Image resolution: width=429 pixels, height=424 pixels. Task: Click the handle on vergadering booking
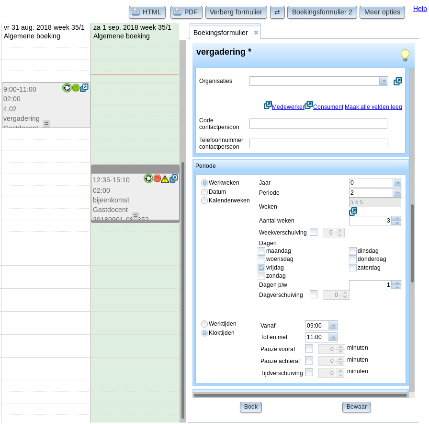click(x=46, y=124)
